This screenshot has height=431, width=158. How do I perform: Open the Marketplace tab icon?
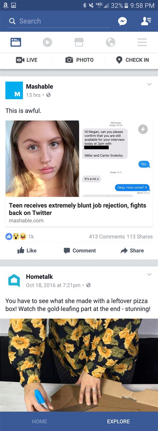tap(79, 42)
